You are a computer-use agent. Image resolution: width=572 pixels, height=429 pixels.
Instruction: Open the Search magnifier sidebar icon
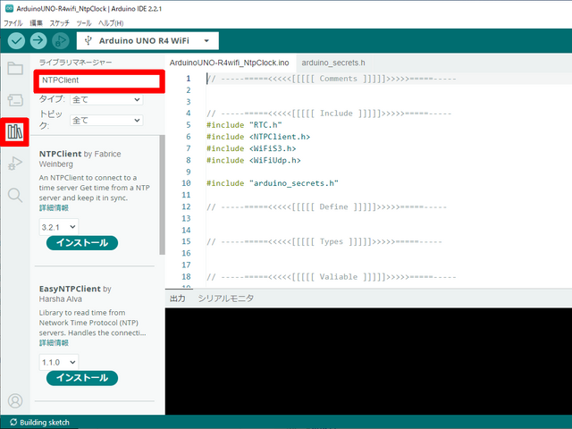[14, 195]
